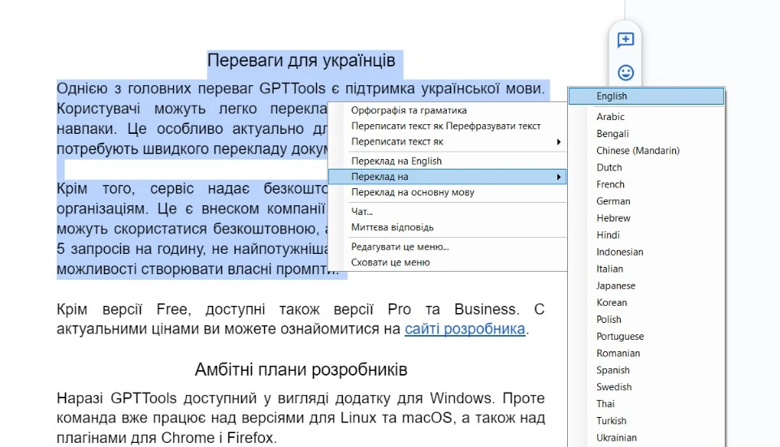
Task: Open 'Орфографія та граматика' menu entry
Action: [x=409, y=110]
